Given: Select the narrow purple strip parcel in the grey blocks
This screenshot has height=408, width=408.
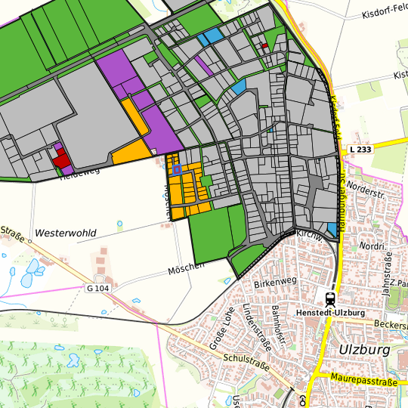Looking at the screenshot, I should (204, 65).
